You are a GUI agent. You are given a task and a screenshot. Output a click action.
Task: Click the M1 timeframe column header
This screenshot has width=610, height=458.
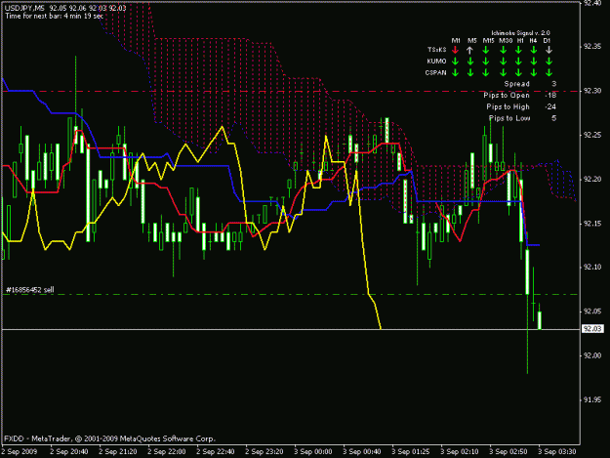tap(456, 40)
